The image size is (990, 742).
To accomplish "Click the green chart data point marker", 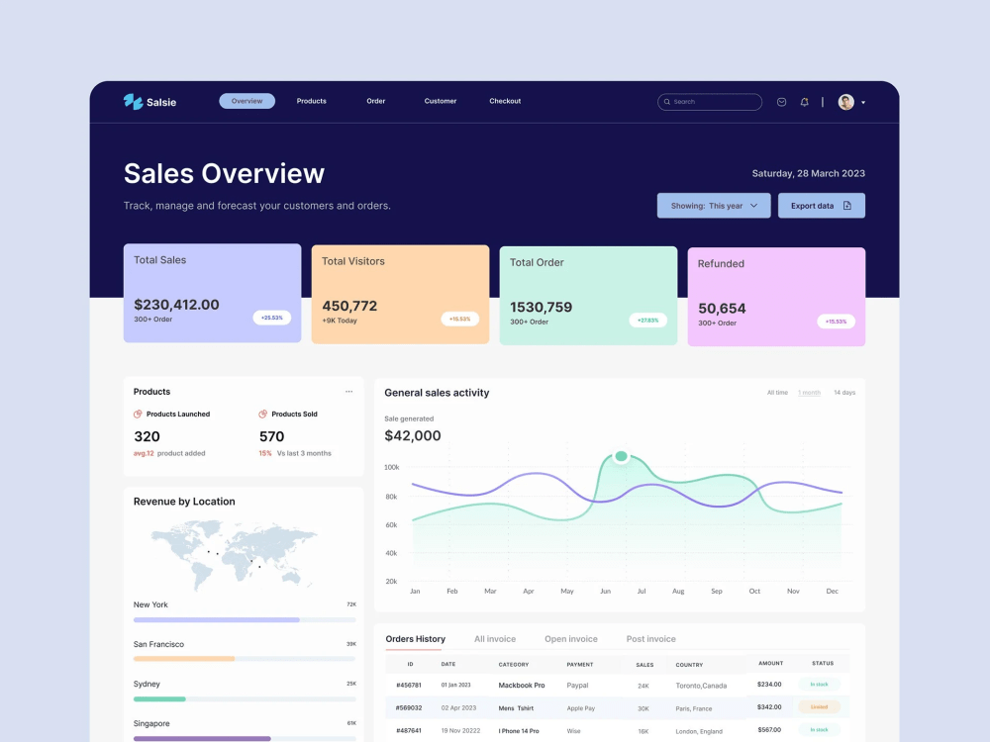I will click(x=622, y=455).
